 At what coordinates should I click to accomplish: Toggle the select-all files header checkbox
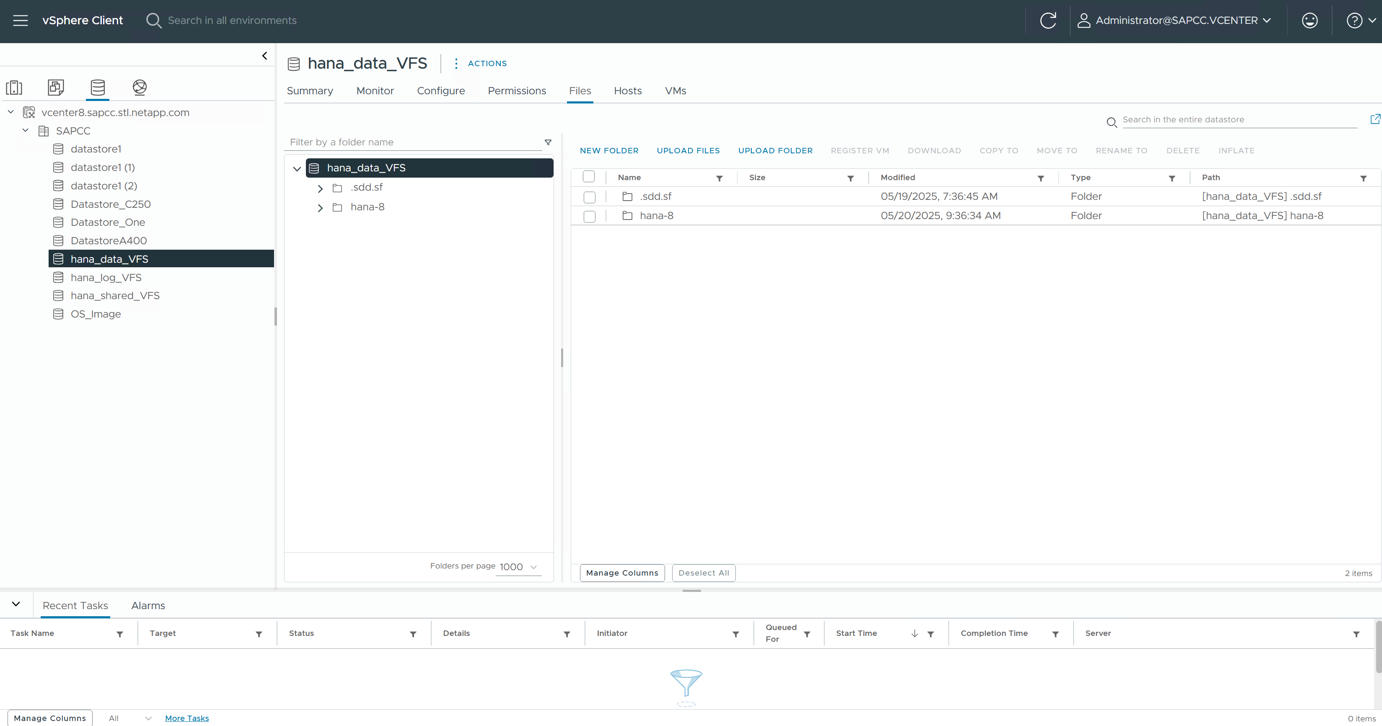[x=588, y=177]
